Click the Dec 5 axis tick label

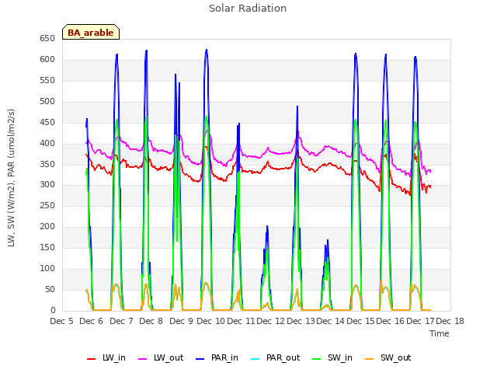(61, 321)
